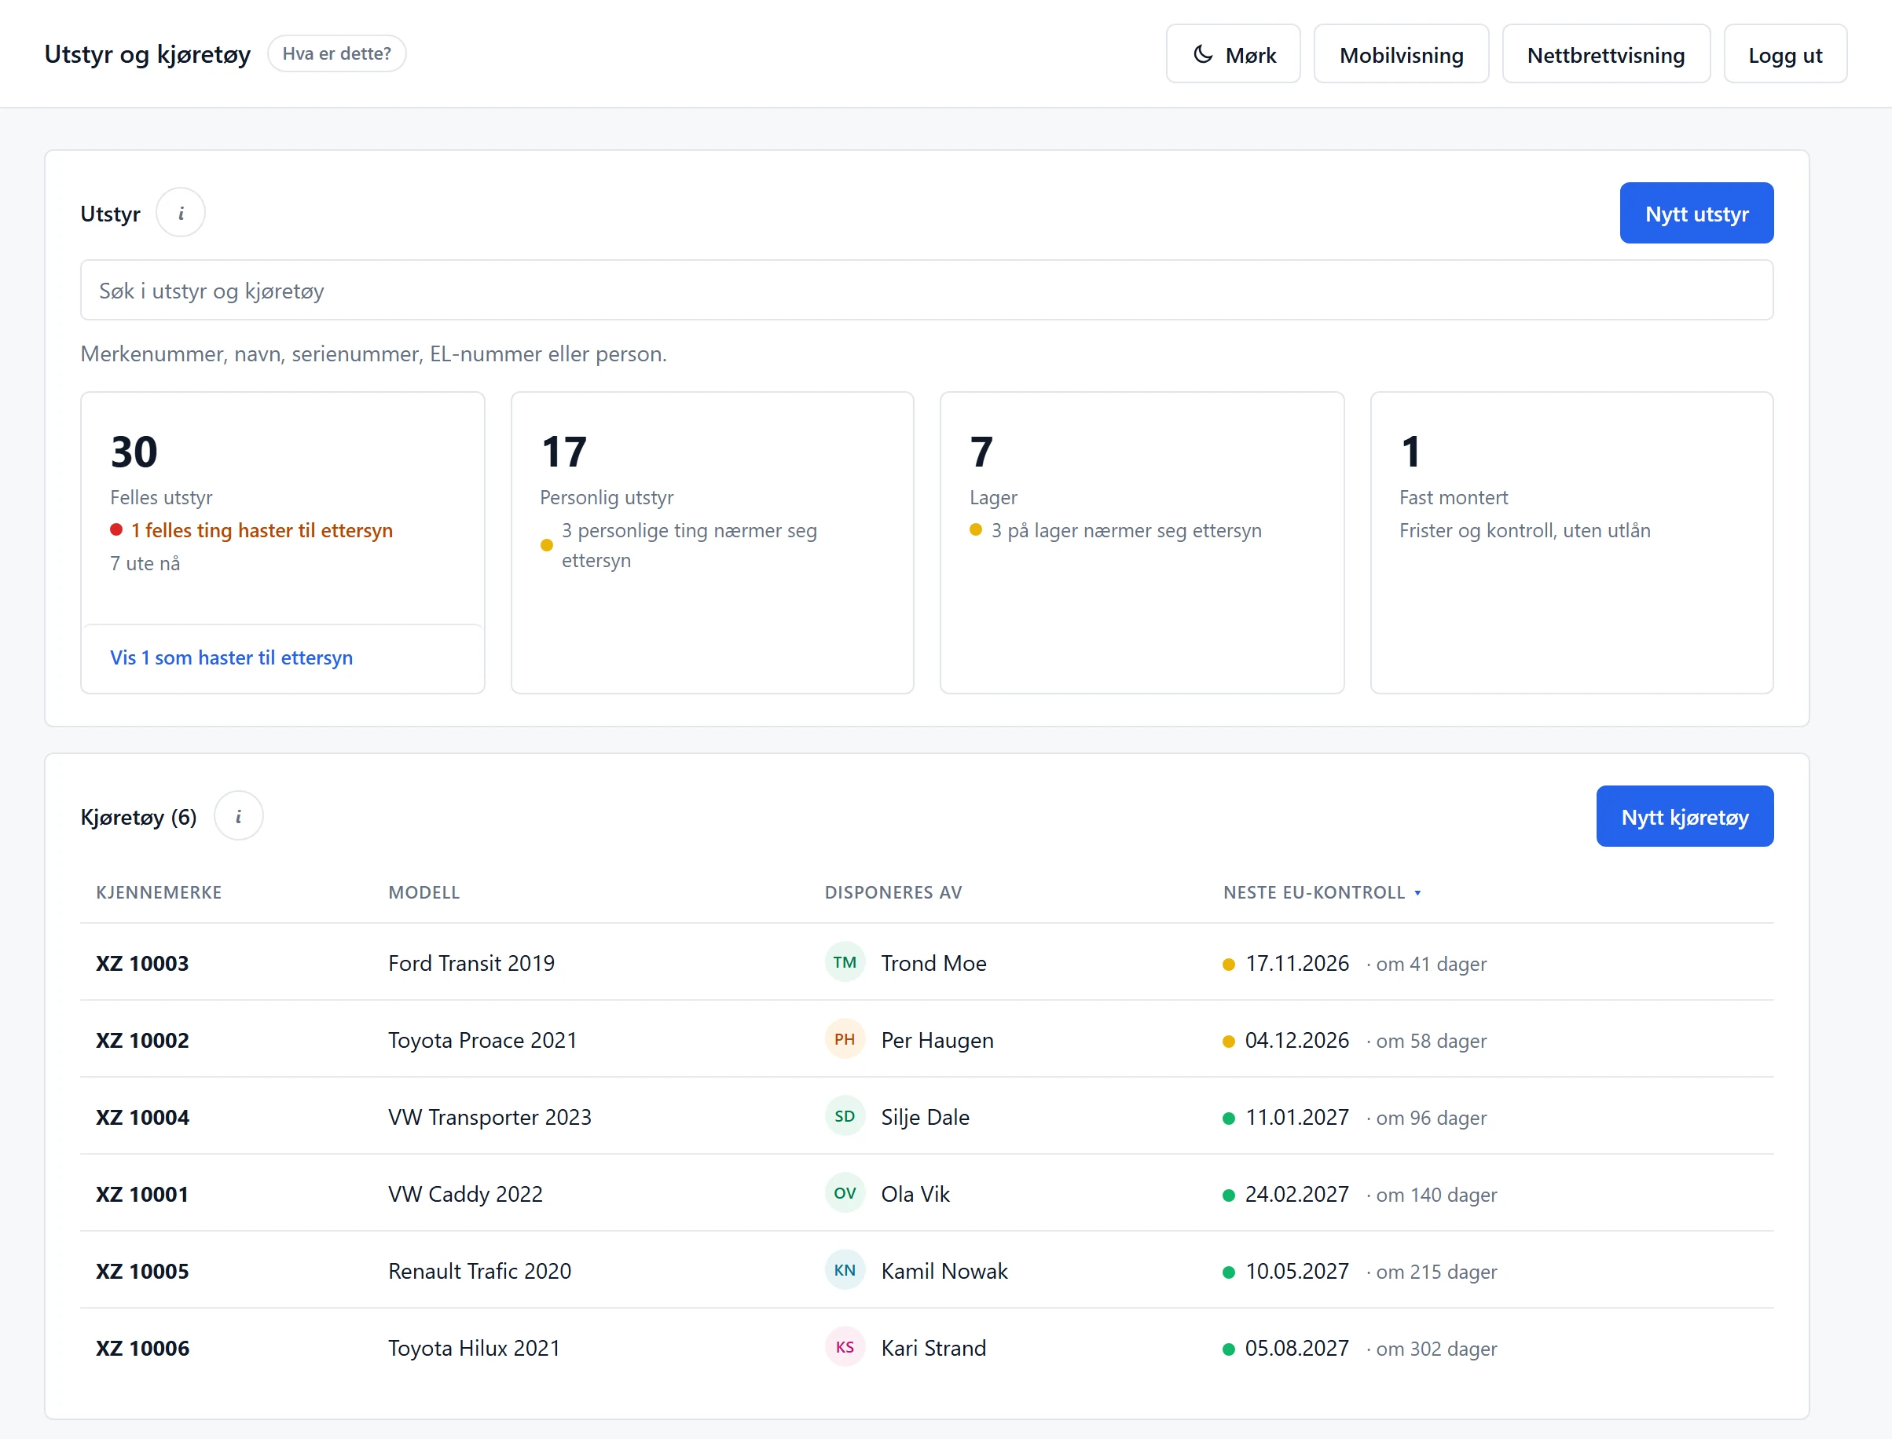Image resolution: width=1892 pixels, height=1439 pixels.
Task: Sort by Neste EU-kontroll column header
Action: tap(1322, 892)
